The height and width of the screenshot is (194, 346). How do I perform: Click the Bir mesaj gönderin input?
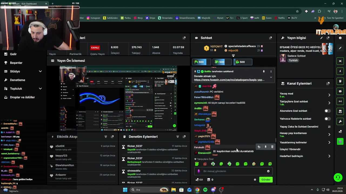[x=233, y=171]
